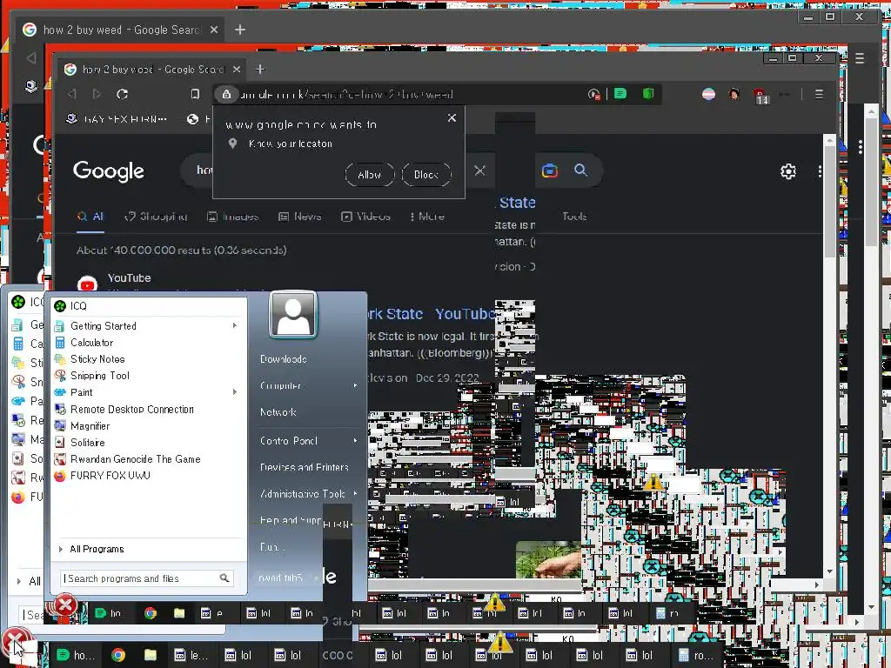891x668 pixels.
Task: Go forward in the front browser window
Action: coord(97,94)
